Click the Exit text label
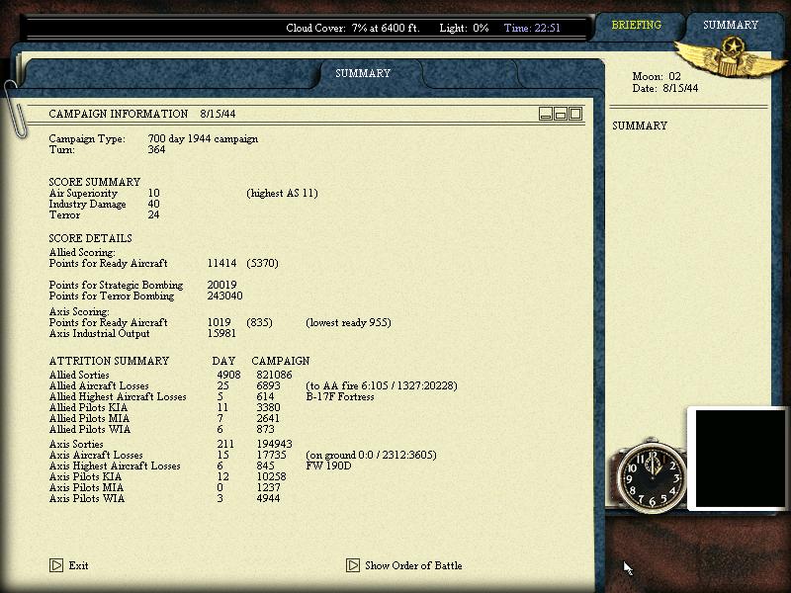This screenshot has height=593, width=791. [79, 565]
